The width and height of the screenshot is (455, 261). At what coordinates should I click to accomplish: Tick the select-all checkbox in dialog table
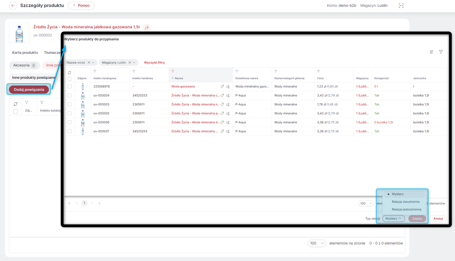point(70,79)
